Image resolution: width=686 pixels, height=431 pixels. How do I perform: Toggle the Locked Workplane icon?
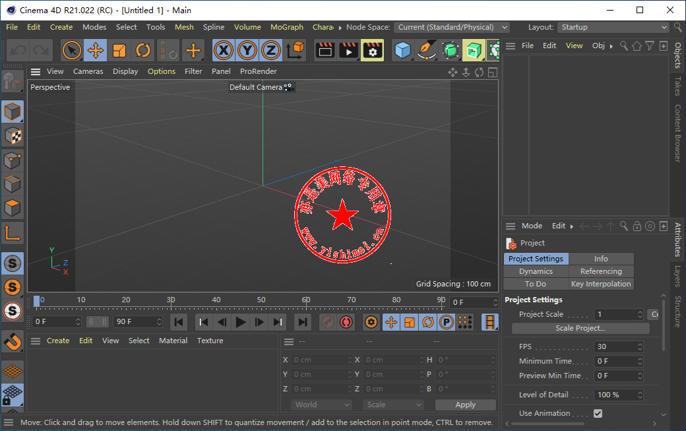[13, 395]
